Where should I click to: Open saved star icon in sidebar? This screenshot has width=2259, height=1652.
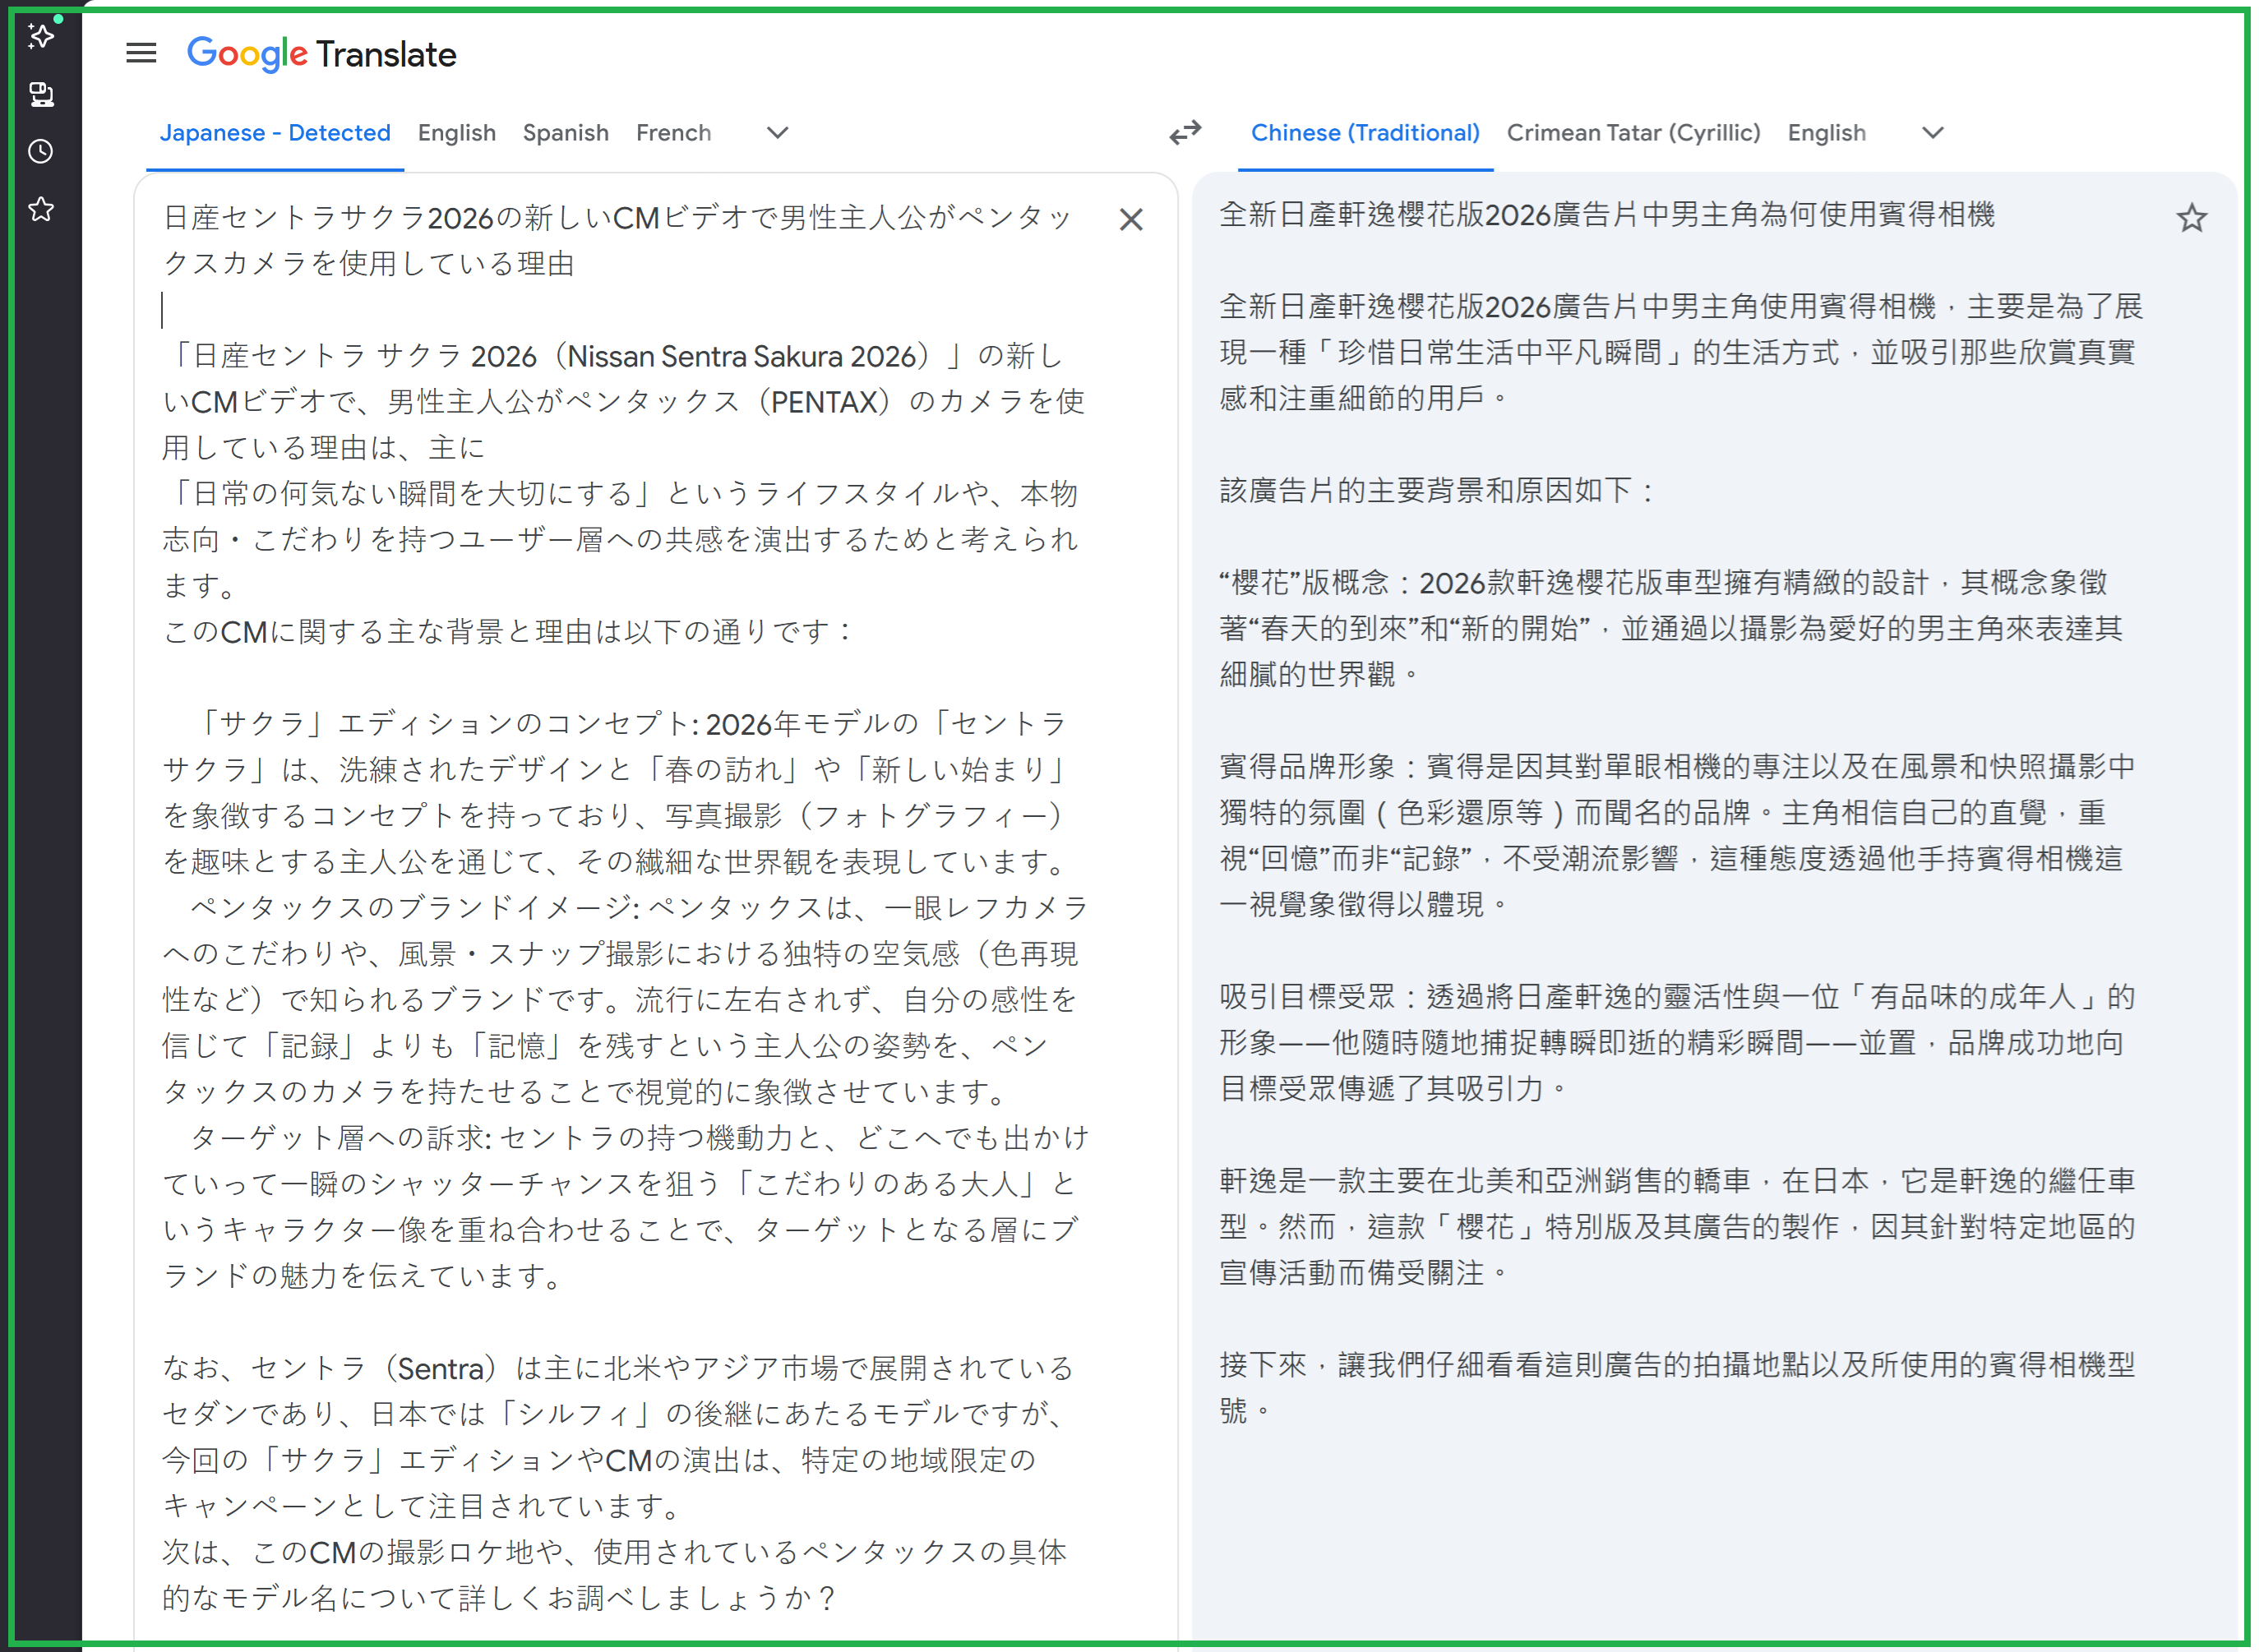(x=41, y=209)
